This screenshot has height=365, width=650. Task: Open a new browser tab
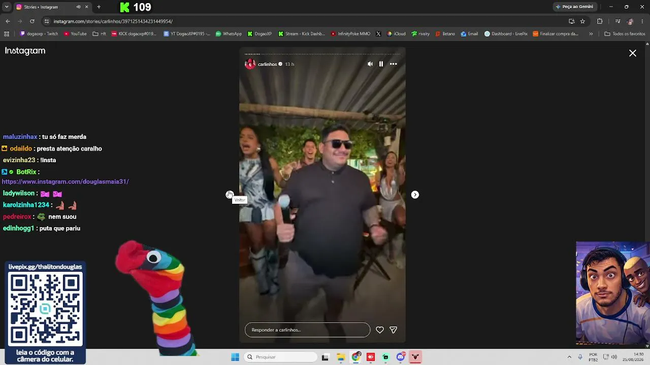click(x=99, y=7)
